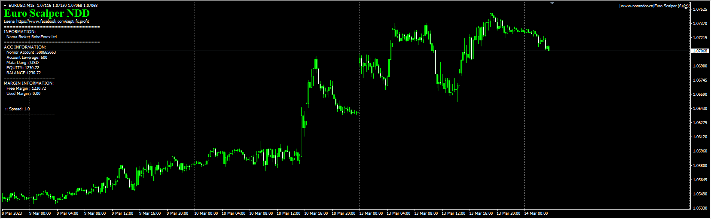
Task: Click the 8 Mar 2023 date label
Action: click(x=12, y=213)
